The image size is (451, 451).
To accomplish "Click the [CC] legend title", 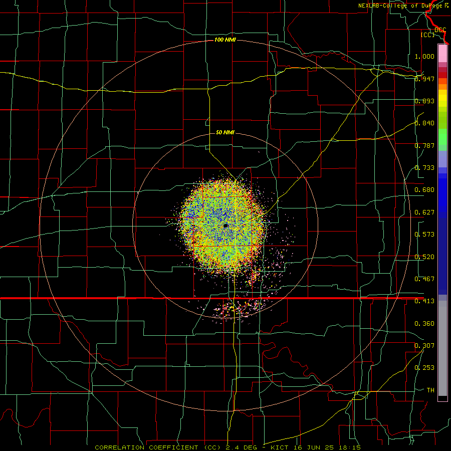I will (428, 35).
